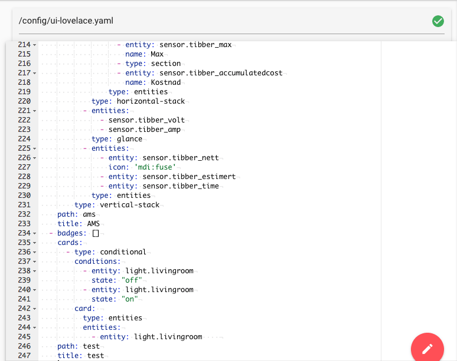The image size is (457, 361).
Task: Click the 'mdi:fuse' icon string
Action: point(155,167)
